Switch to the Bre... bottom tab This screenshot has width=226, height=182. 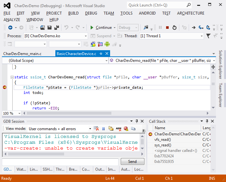[x=73, y=169]
